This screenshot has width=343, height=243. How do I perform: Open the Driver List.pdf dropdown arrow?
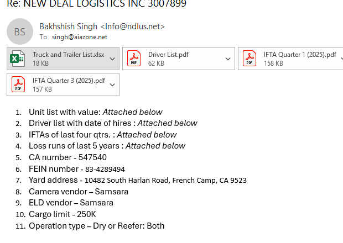coord(228,59)
